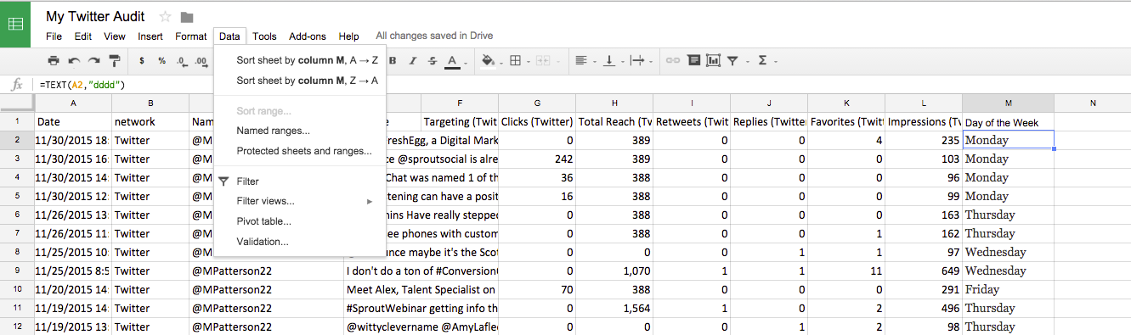1131x335 pixels.
Task: Click the select-all corner box
Action: point(17,103)
